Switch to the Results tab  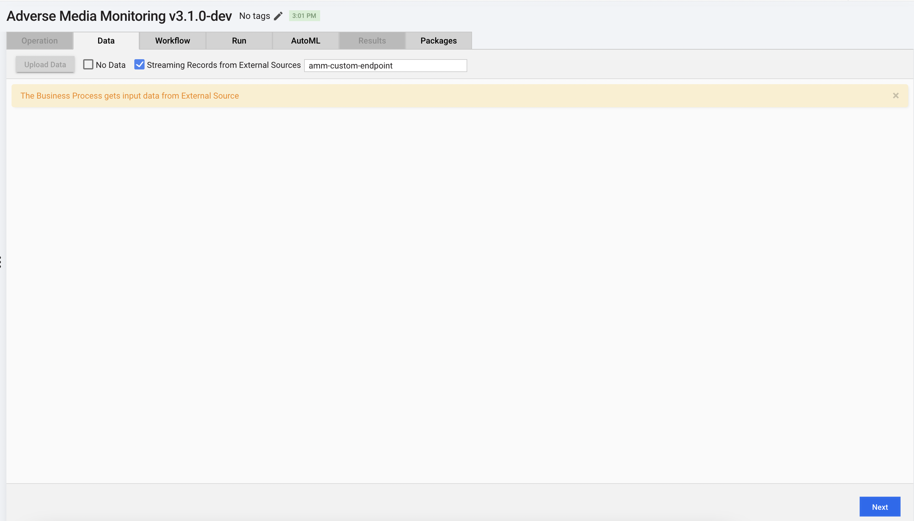click(x=372, y=41)
